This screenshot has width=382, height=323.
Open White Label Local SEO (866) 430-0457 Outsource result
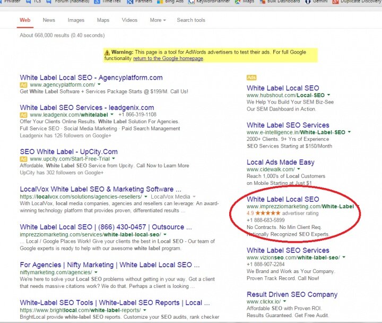pos(106,227)
